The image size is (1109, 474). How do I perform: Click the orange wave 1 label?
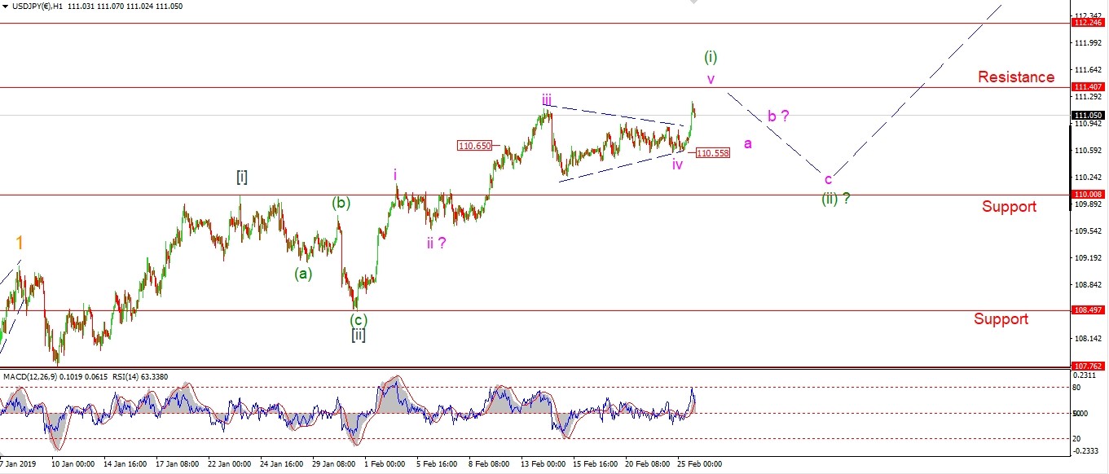[x=20, y=243]
